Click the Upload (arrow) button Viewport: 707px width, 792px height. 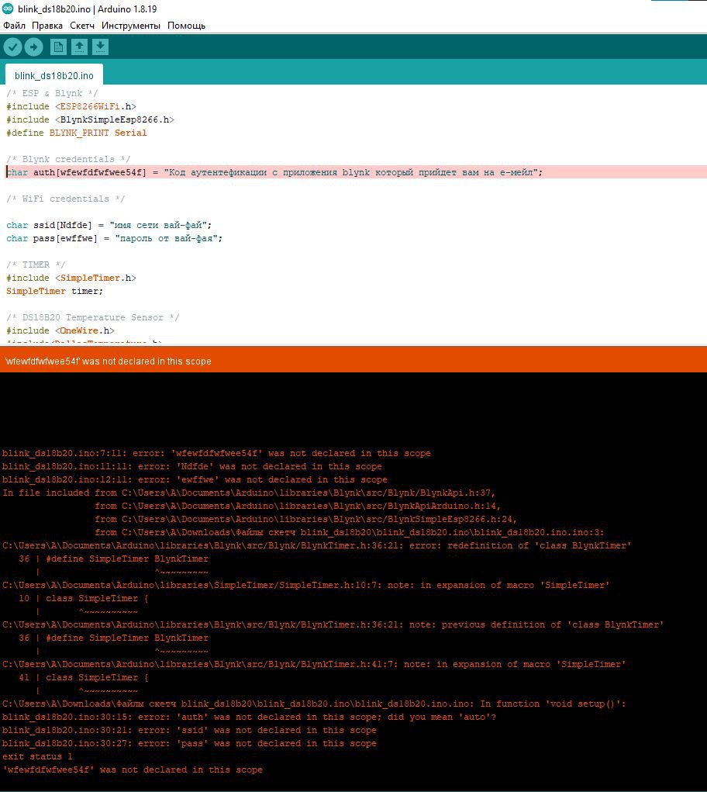(x=34, y=47)
